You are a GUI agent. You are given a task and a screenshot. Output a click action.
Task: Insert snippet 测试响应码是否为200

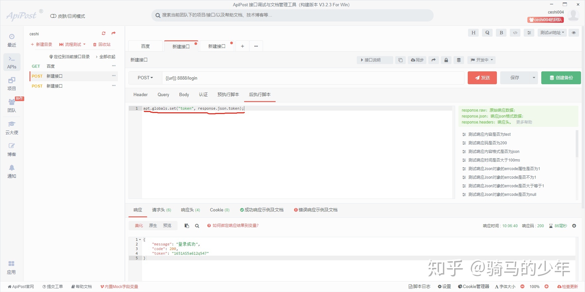coord(487,143)
